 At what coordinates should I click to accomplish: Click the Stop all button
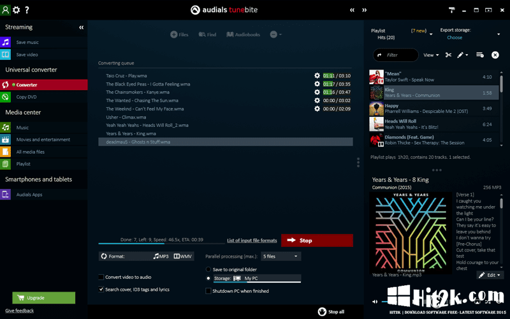331,312
